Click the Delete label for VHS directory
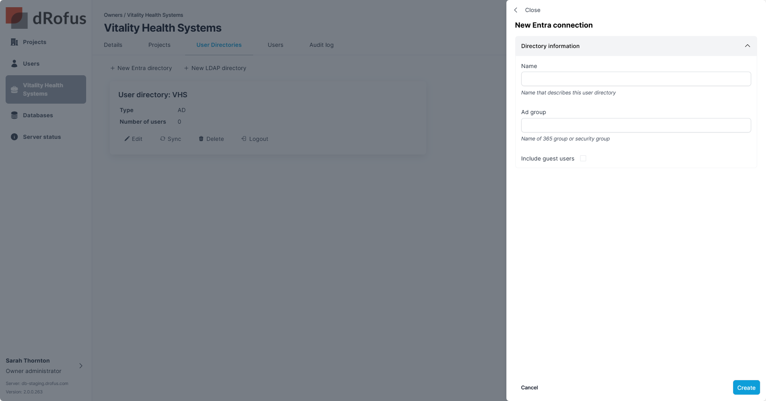Image resolution: width=766 pixels, height=401 pixels. point(215,139)
